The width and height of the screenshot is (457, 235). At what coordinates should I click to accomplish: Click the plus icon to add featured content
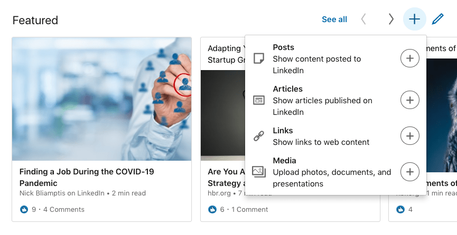click(x=415, y=19)
